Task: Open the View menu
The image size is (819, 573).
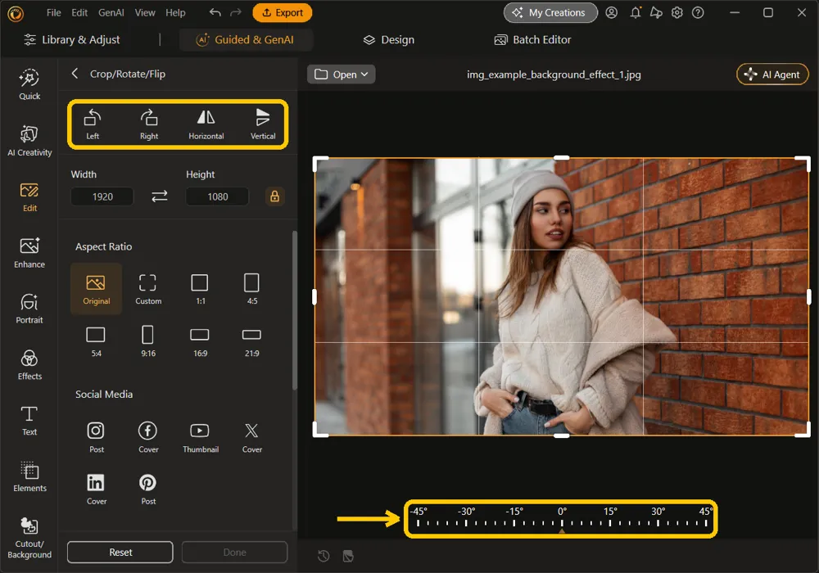Action: [145, 12]
